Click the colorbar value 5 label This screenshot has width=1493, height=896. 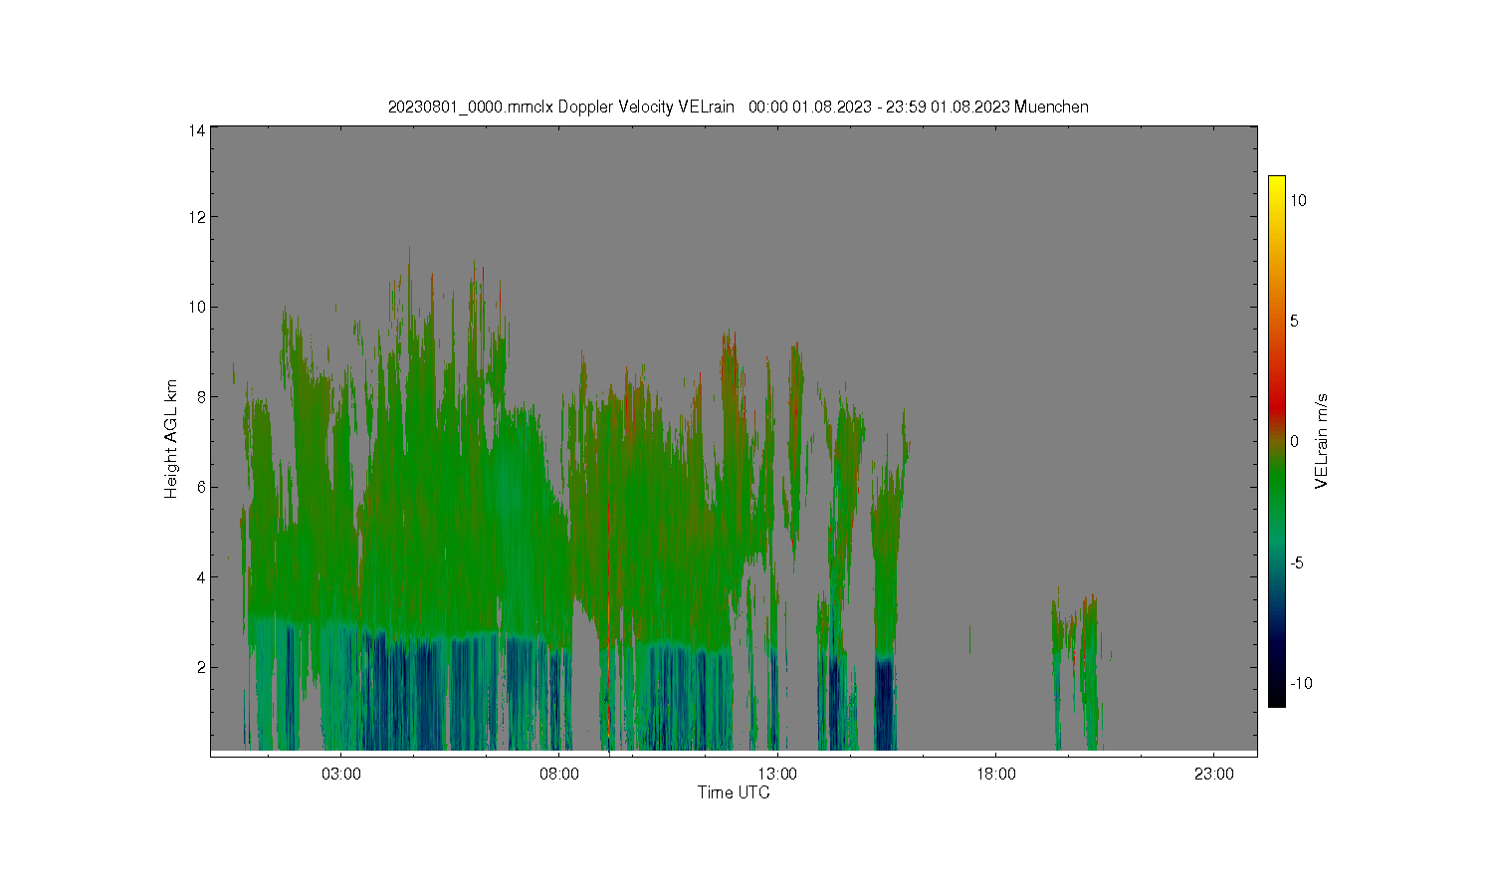tap(1296, 321)
